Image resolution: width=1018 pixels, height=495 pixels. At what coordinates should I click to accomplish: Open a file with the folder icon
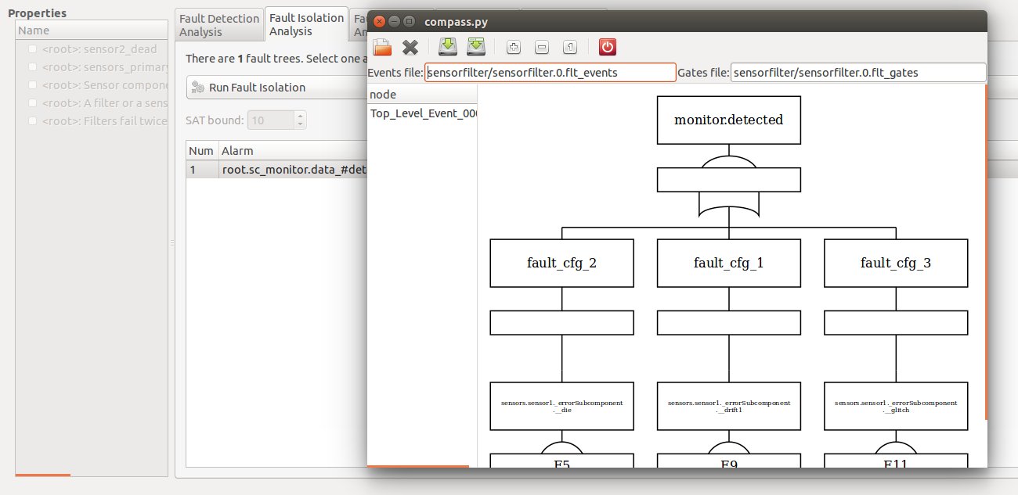pyautogui.click(x=382, y=47)
